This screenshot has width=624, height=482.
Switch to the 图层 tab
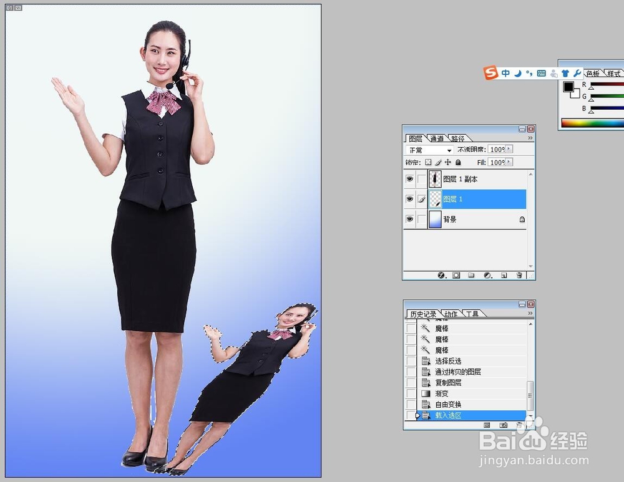[416, 138]
